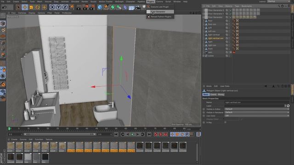This screenshot has height=165, width=294.
Task: Toggle visibility dots for right vertical cov
Action: click(x=229, y=38)
